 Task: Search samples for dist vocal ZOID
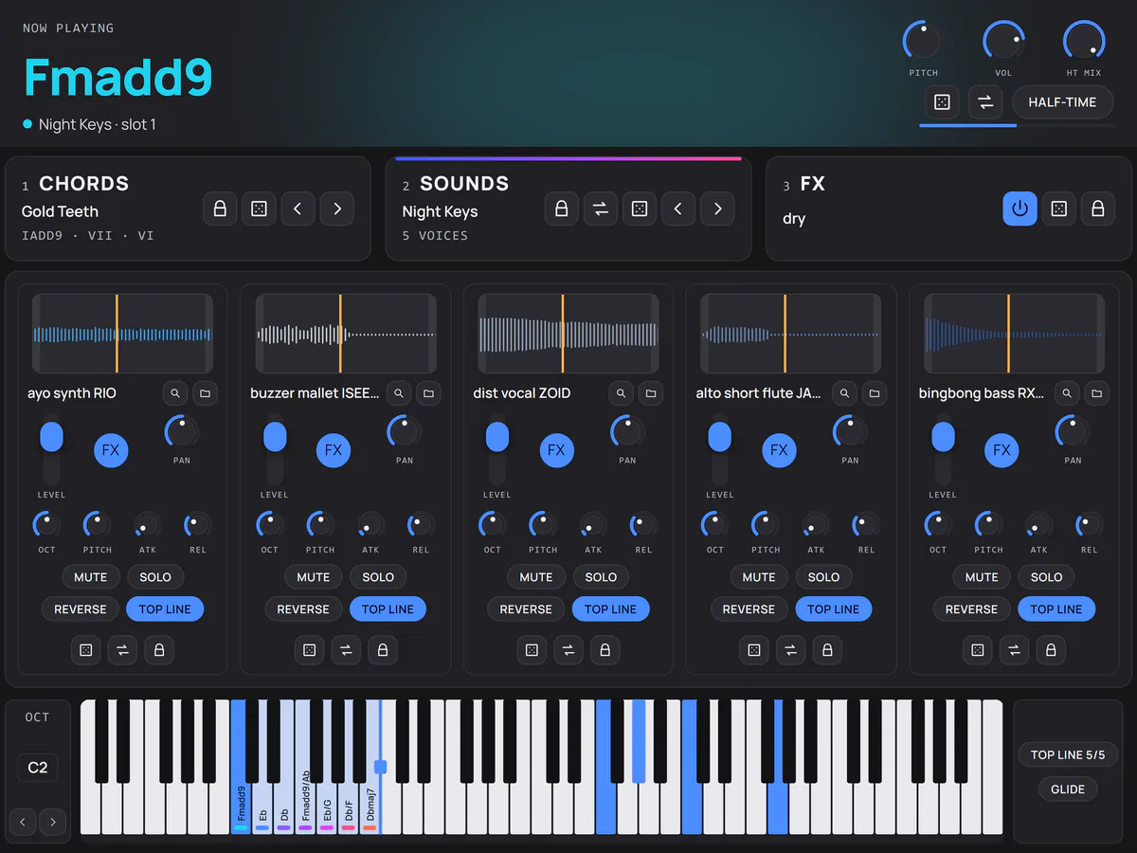[x=622, y=392]
